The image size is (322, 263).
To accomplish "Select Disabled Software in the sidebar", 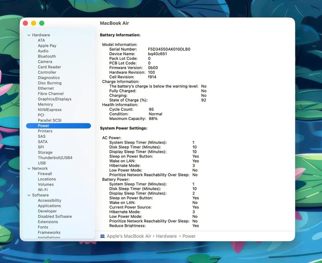I will (x=55, y=216).
